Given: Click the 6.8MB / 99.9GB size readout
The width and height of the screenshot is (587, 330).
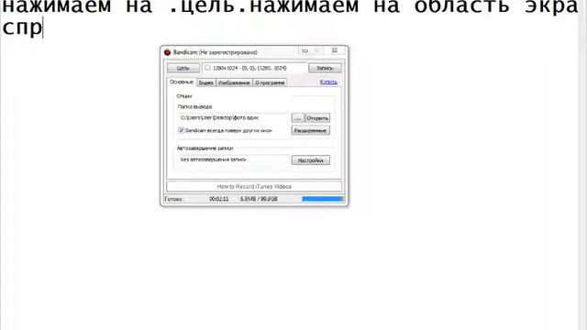Looking at the screenshot, I should point(259,199).
